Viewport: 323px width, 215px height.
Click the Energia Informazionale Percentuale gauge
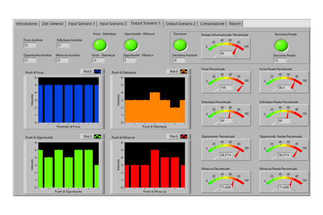click(226, 48)
